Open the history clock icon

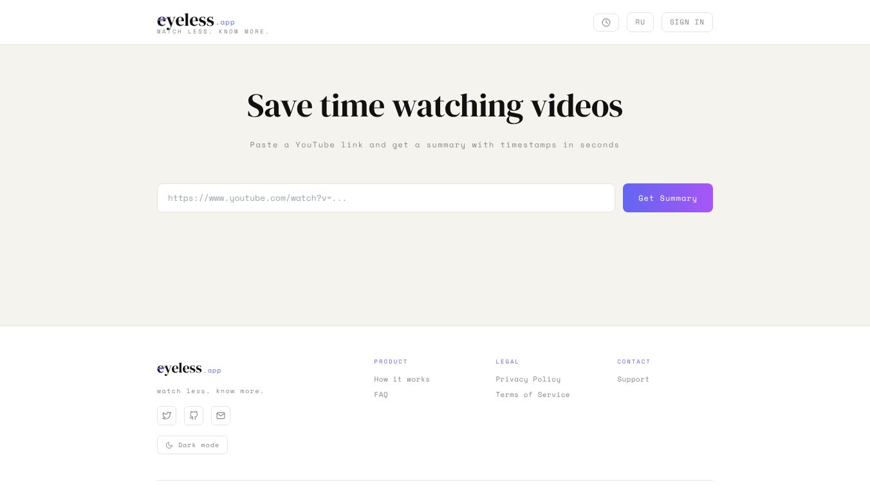606,23
